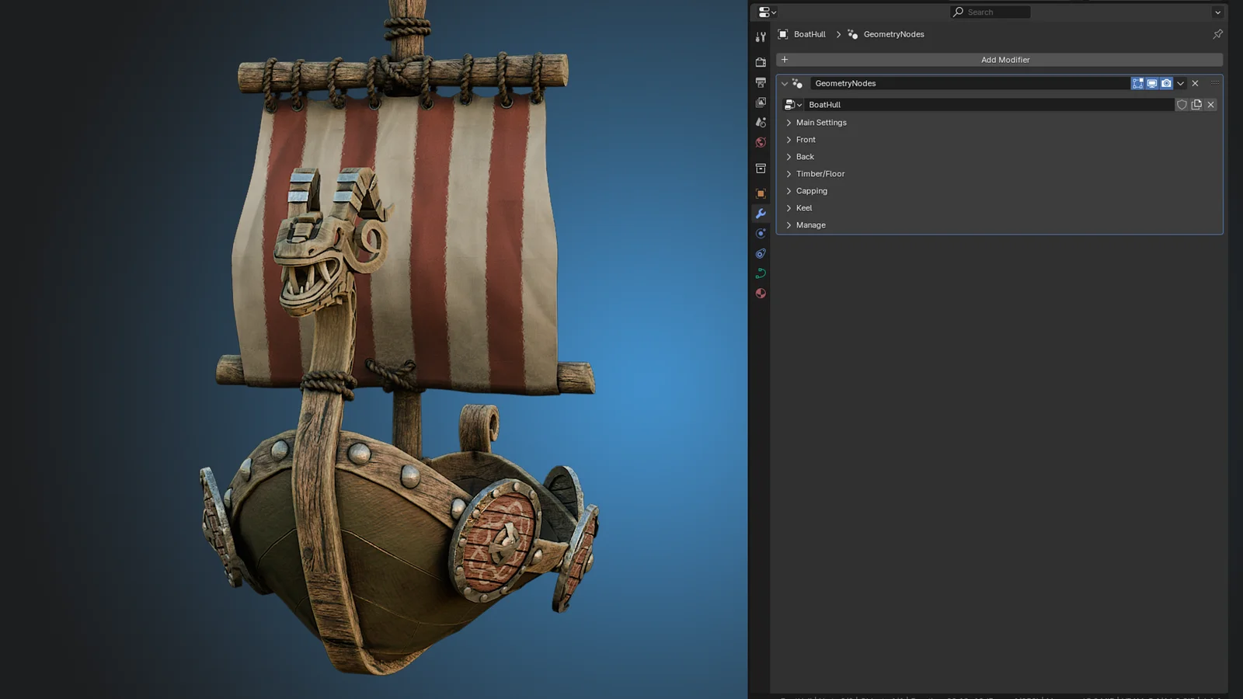Image resolution: width=1243 pixels, height=699 pixels.
Task: Click BoatHull in the breadcrumb path
Action: click(x=808, y=34)
